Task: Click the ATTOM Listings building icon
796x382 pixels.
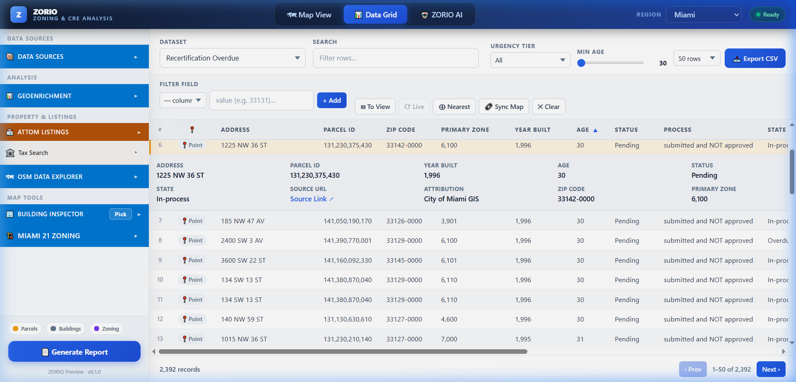Action: 10,132
